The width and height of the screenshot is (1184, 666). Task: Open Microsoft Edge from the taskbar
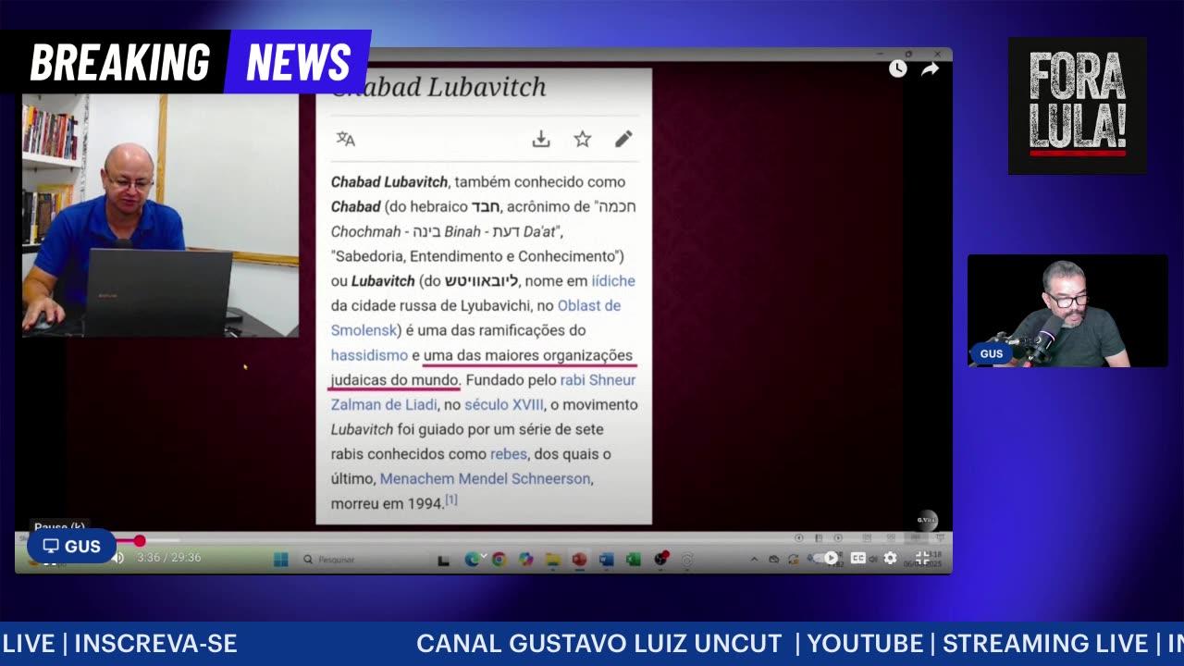(473, 559)
